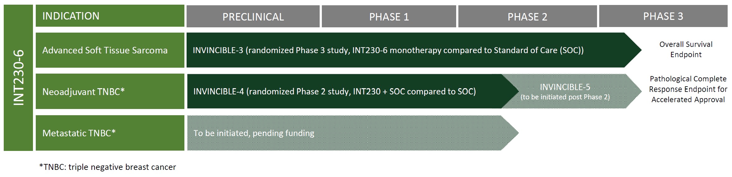732x177 pixels.
Task: Click the PHASE 1 header
Action: click(389, 17)
